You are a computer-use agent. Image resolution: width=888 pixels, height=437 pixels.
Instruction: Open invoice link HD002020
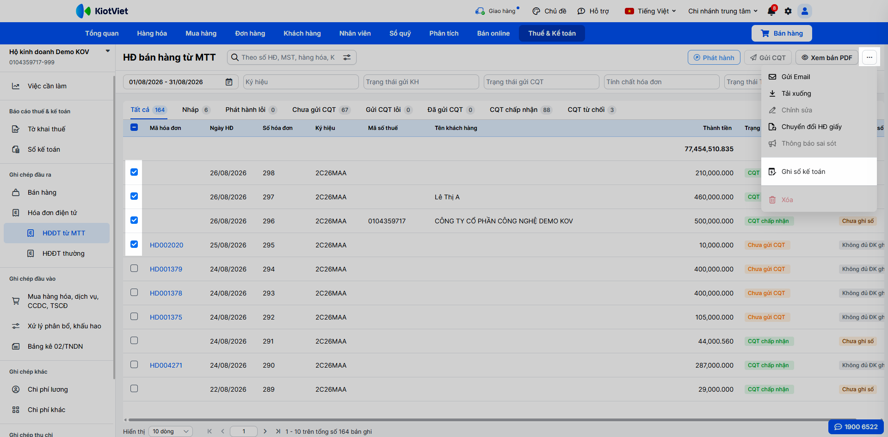coord(166,245)
